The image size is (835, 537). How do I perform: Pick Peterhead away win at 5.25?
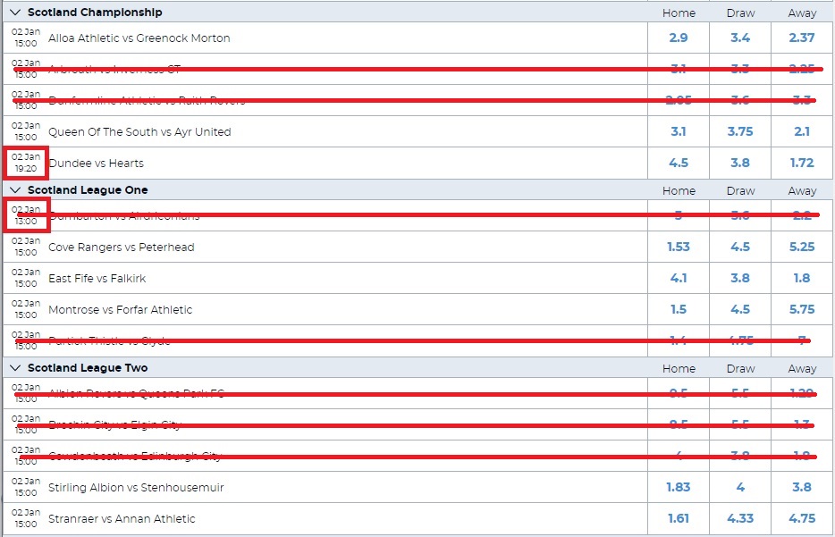coord(802,247)
